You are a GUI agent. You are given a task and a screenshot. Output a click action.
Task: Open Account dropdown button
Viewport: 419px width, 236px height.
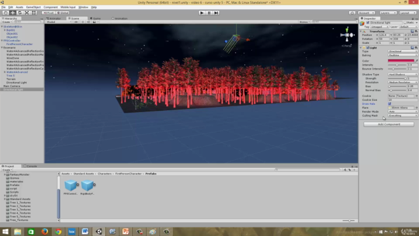pyautogui.click(x=367, y=13)
